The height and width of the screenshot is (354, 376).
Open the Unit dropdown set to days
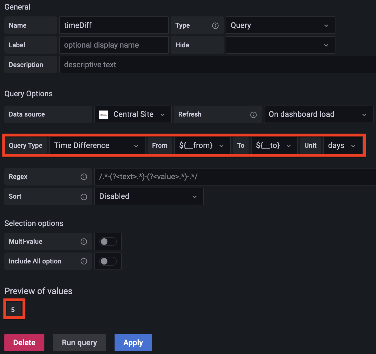coord(343,146)
